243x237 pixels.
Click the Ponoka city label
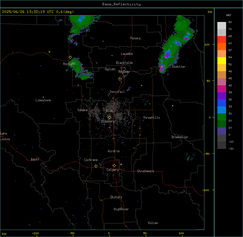pyautogui.click(x=135, y=38)
